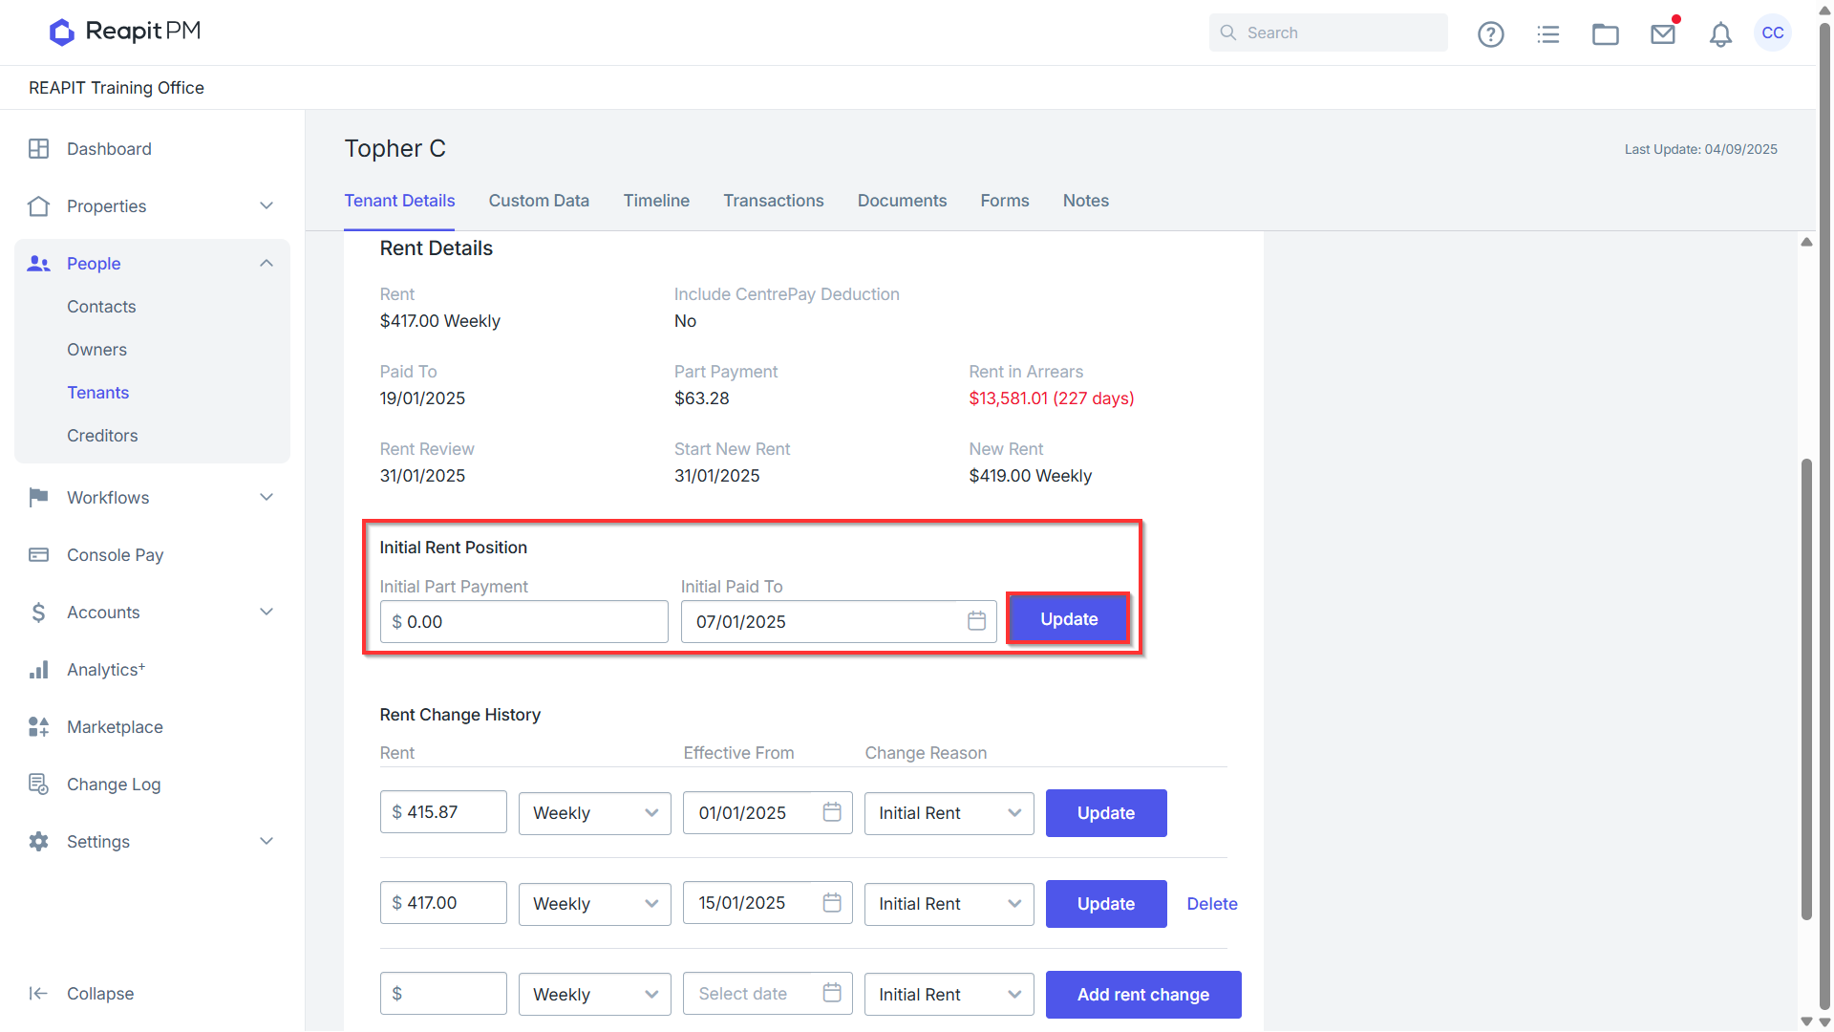Image resolution: width=1834 pixels, height=1032 pixels.
Task: Expand the Workflows menu chevron
Action: coord(267,498)
